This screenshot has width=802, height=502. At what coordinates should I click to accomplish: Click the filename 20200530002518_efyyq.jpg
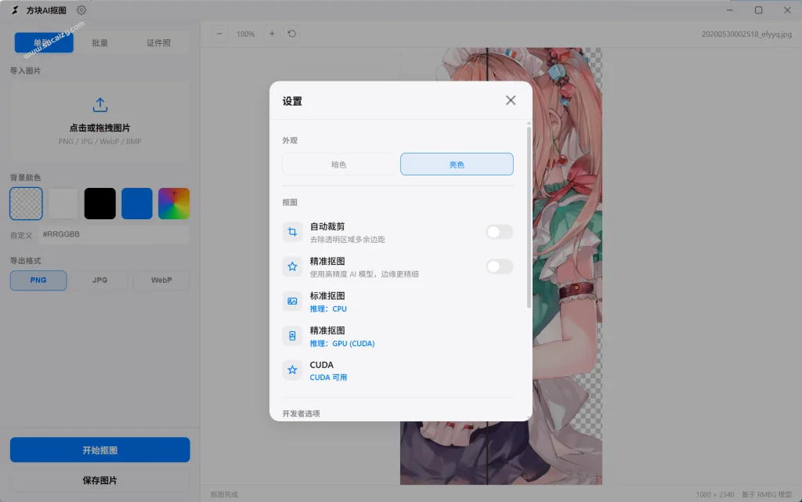pyautogui.click(x=746, y=34)
